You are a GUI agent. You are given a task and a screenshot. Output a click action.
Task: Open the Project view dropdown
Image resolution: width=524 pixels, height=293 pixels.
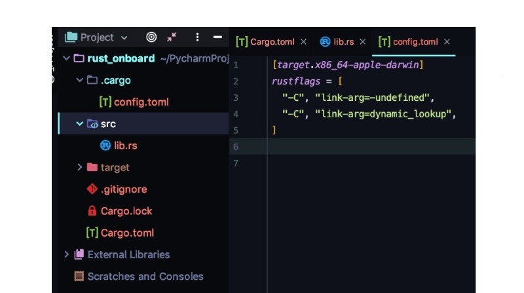click(x=124, y=38)
